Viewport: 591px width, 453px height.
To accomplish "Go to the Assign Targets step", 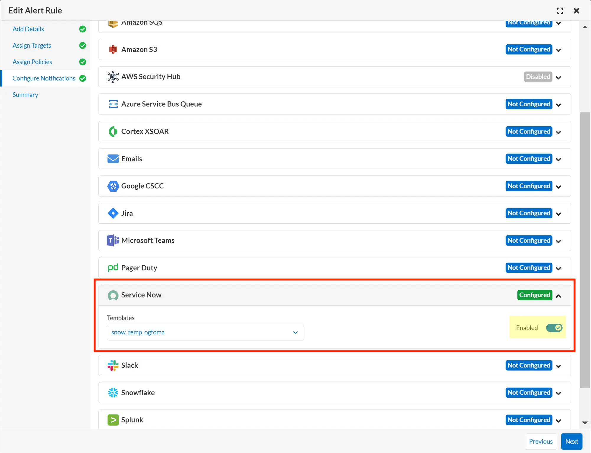I will click(32, 45).
